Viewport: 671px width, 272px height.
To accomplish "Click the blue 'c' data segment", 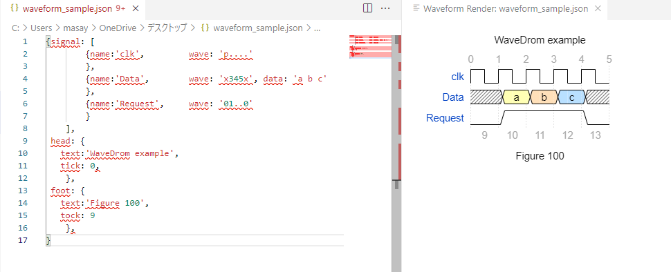I will click(x=572, y=97).
